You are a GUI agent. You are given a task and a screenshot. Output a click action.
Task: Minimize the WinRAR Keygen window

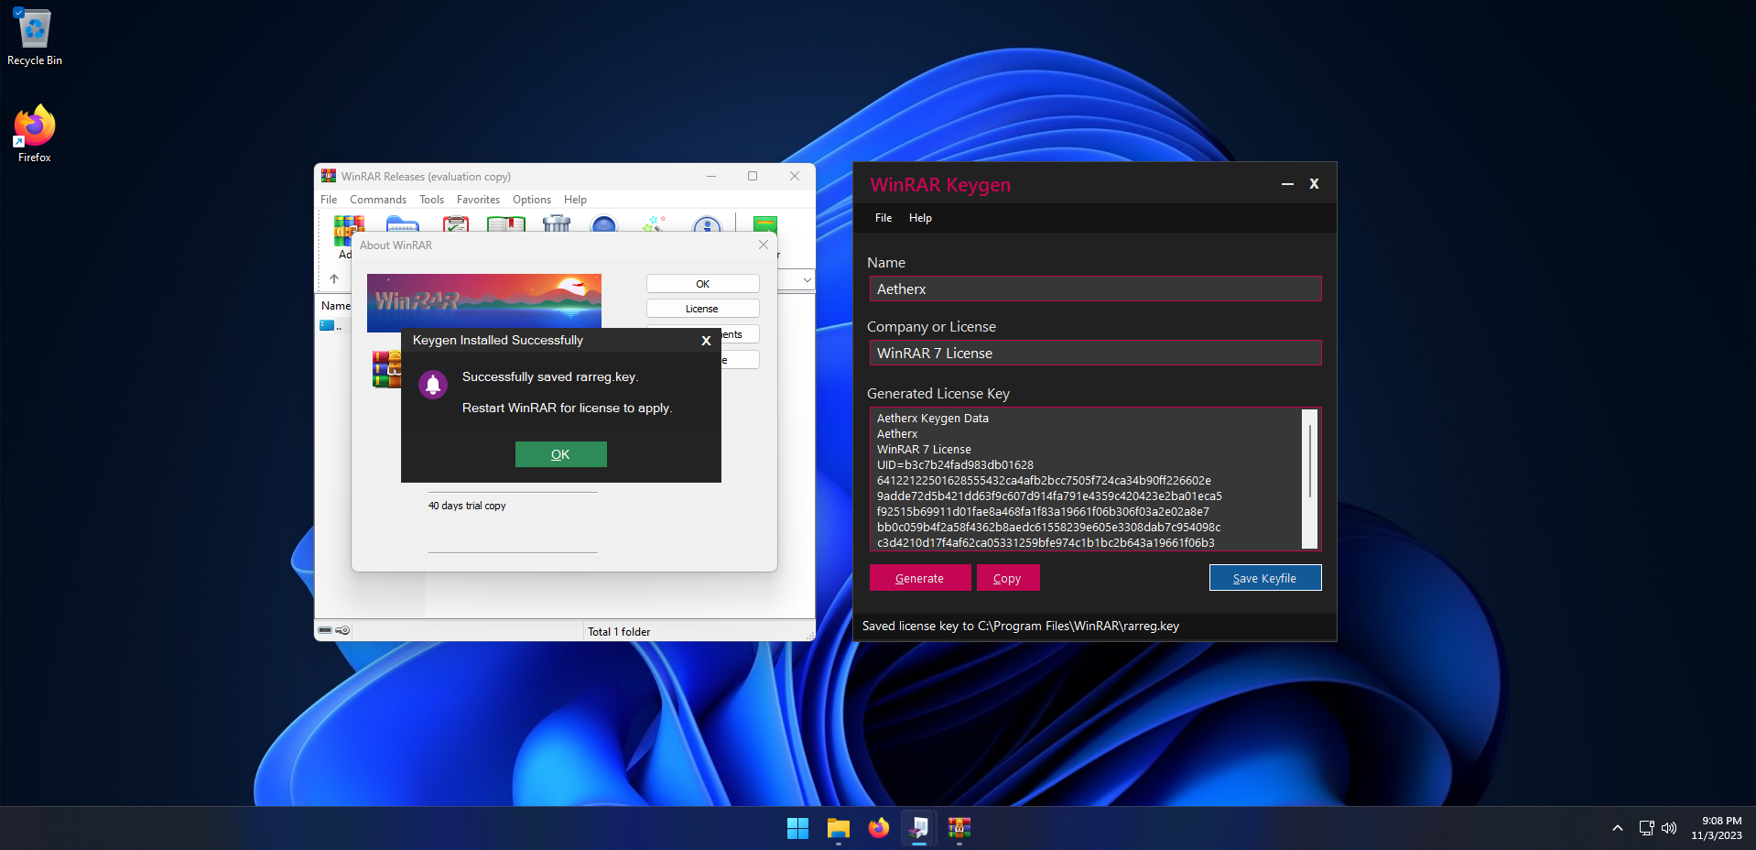tap(1287, 184)
